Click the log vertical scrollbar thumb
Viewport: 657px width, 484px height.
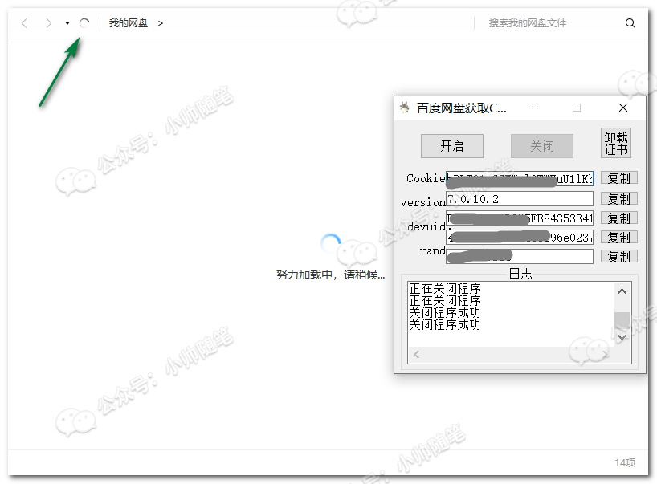pyautogui.click(x=622, y=319)
